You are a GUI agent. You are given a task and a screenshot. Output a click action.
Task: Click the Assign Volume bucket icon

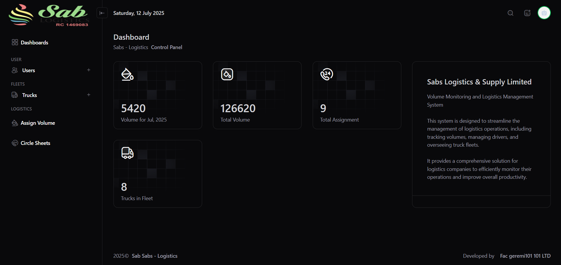15,123
